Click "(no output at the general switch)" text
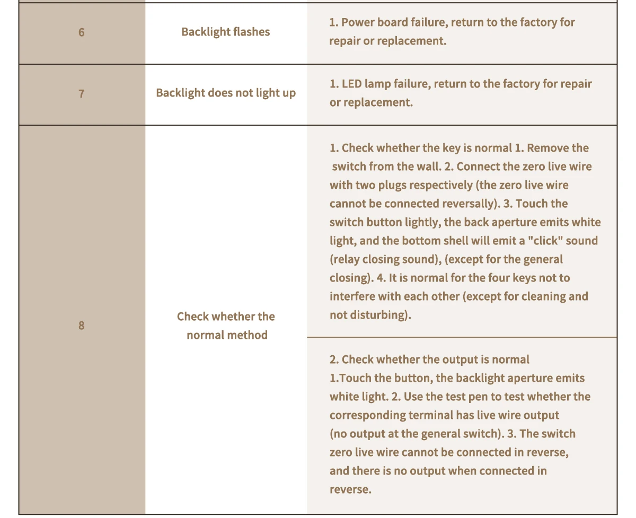636x518 pixels. (416, 434)
